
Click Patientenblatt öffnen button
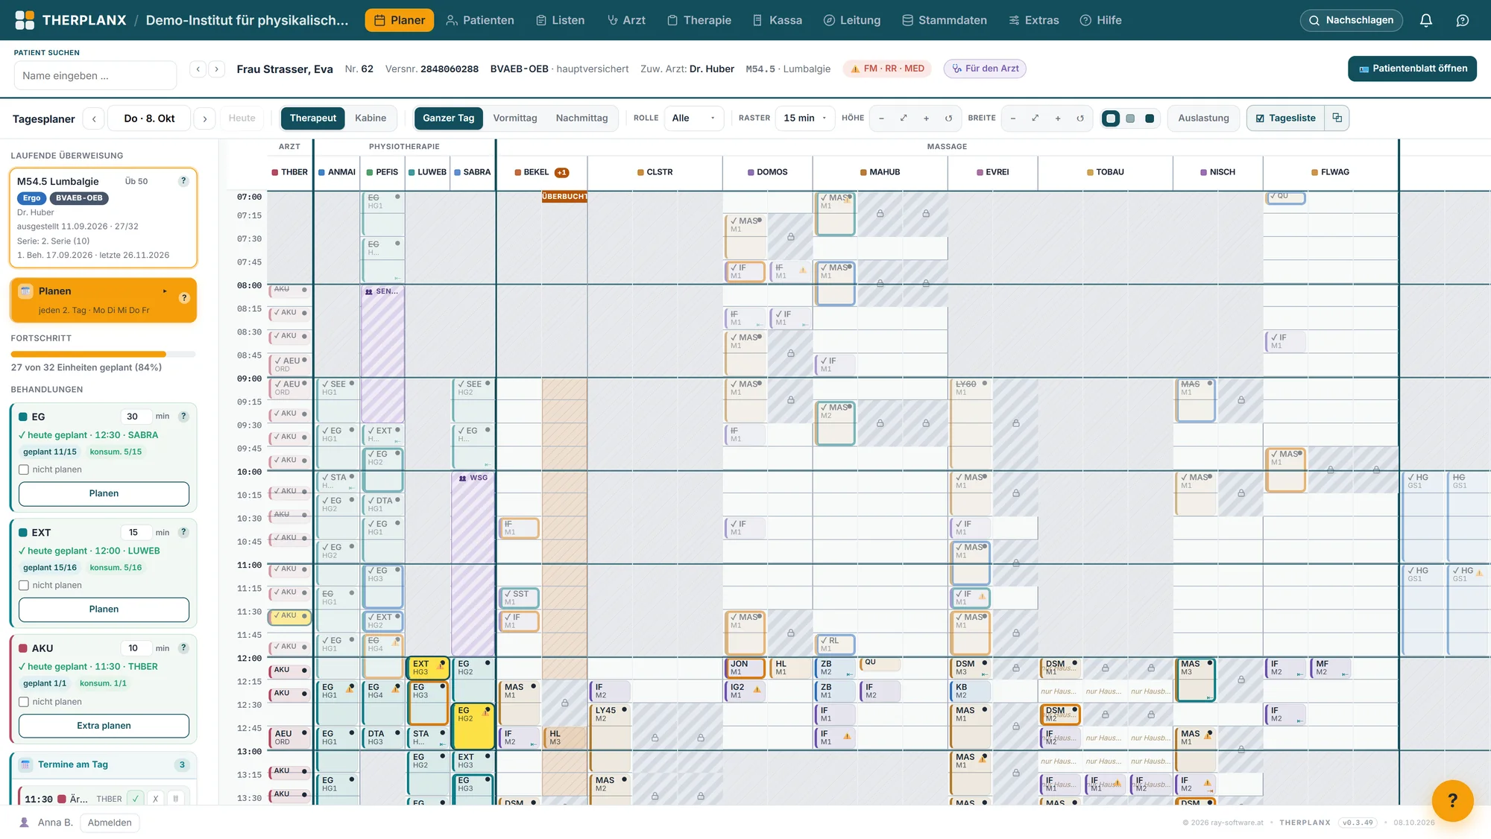click(1412, 69)
